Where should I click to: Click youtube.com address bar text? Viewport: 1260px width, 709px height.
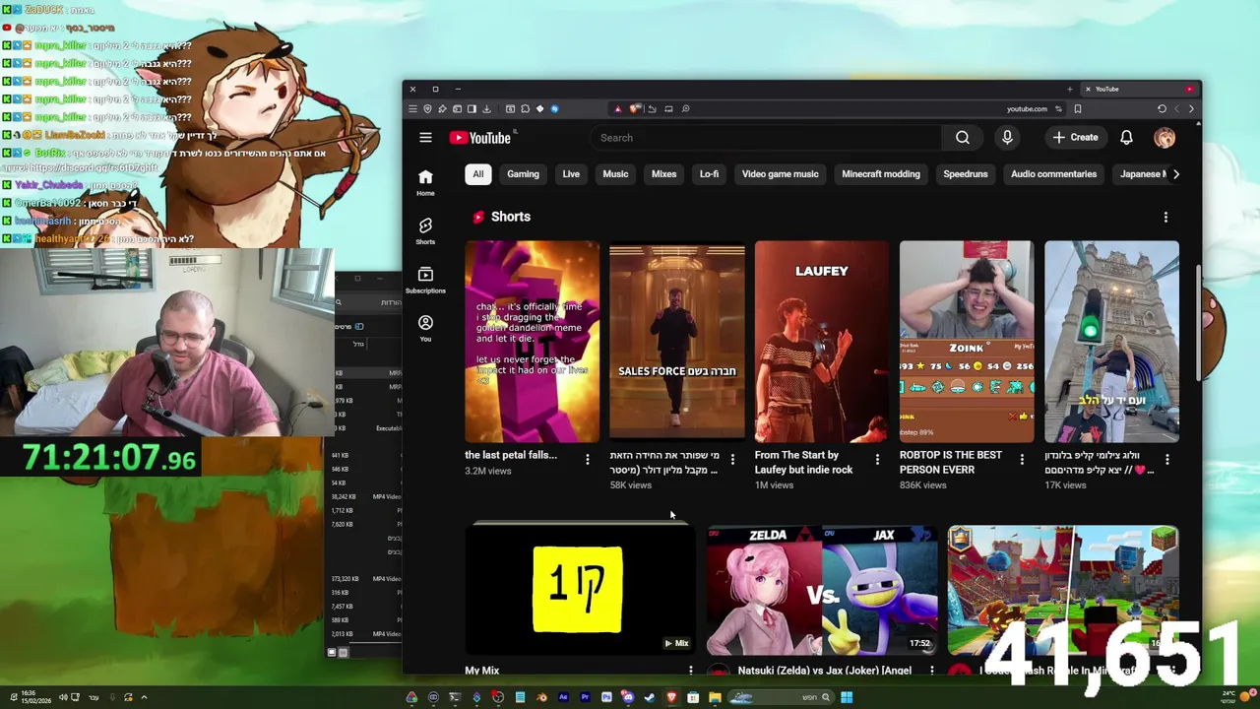click(x=1027, y=108)
